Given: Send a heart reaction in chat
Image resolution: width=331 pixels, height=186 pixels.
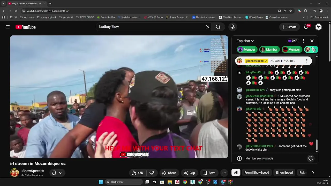Looking at the screenshot, I should tap(311, 158).
